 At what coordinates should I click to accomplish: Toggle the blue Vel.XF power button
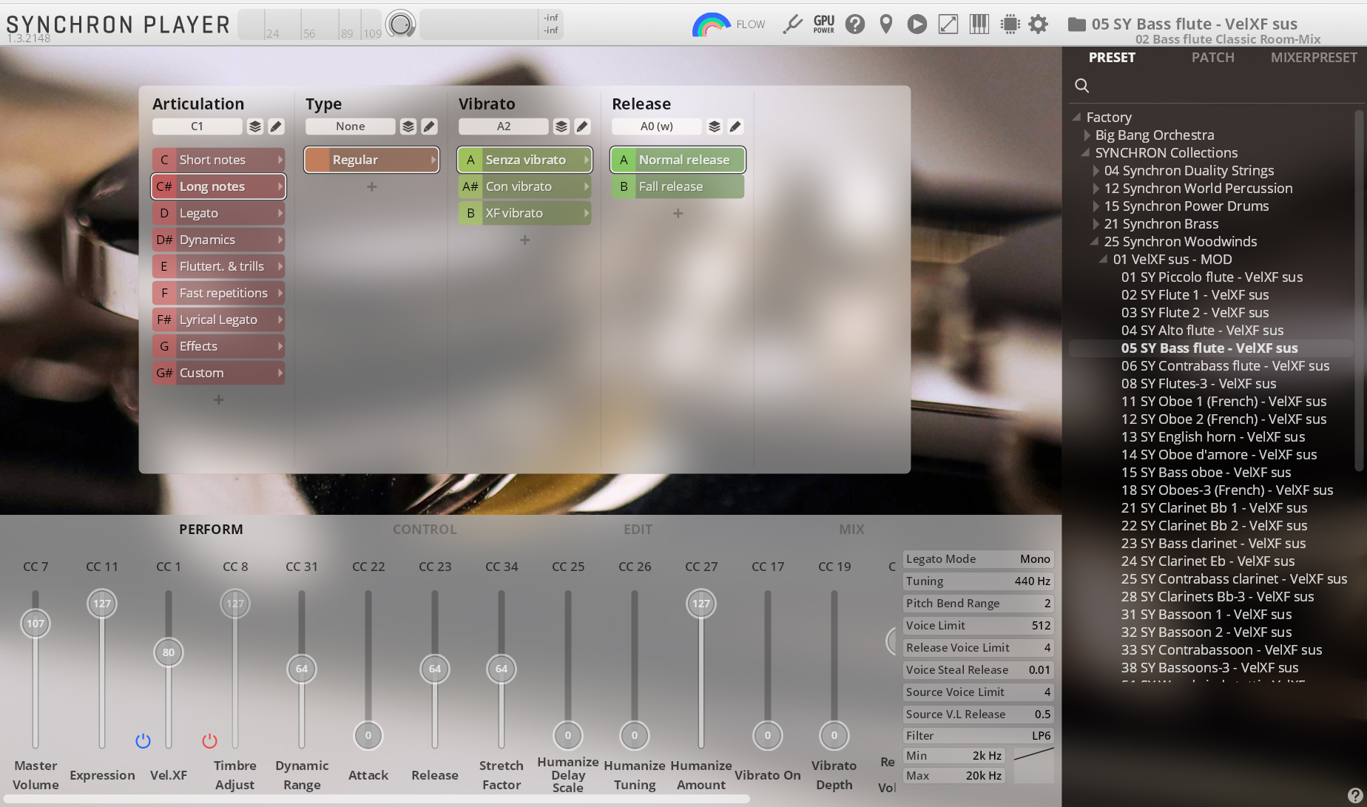[x=143, y=740]
